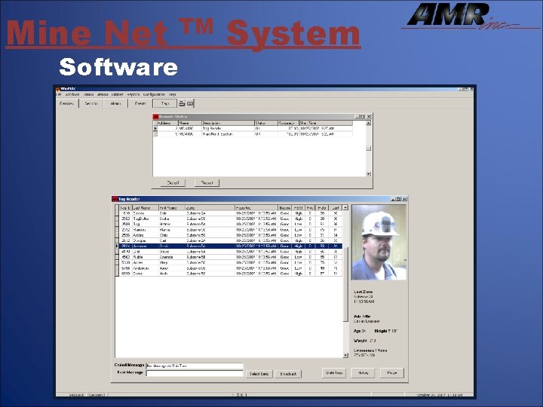Click the Tag Reader window title bar
The image size is (543, 407).
[259, 199]
